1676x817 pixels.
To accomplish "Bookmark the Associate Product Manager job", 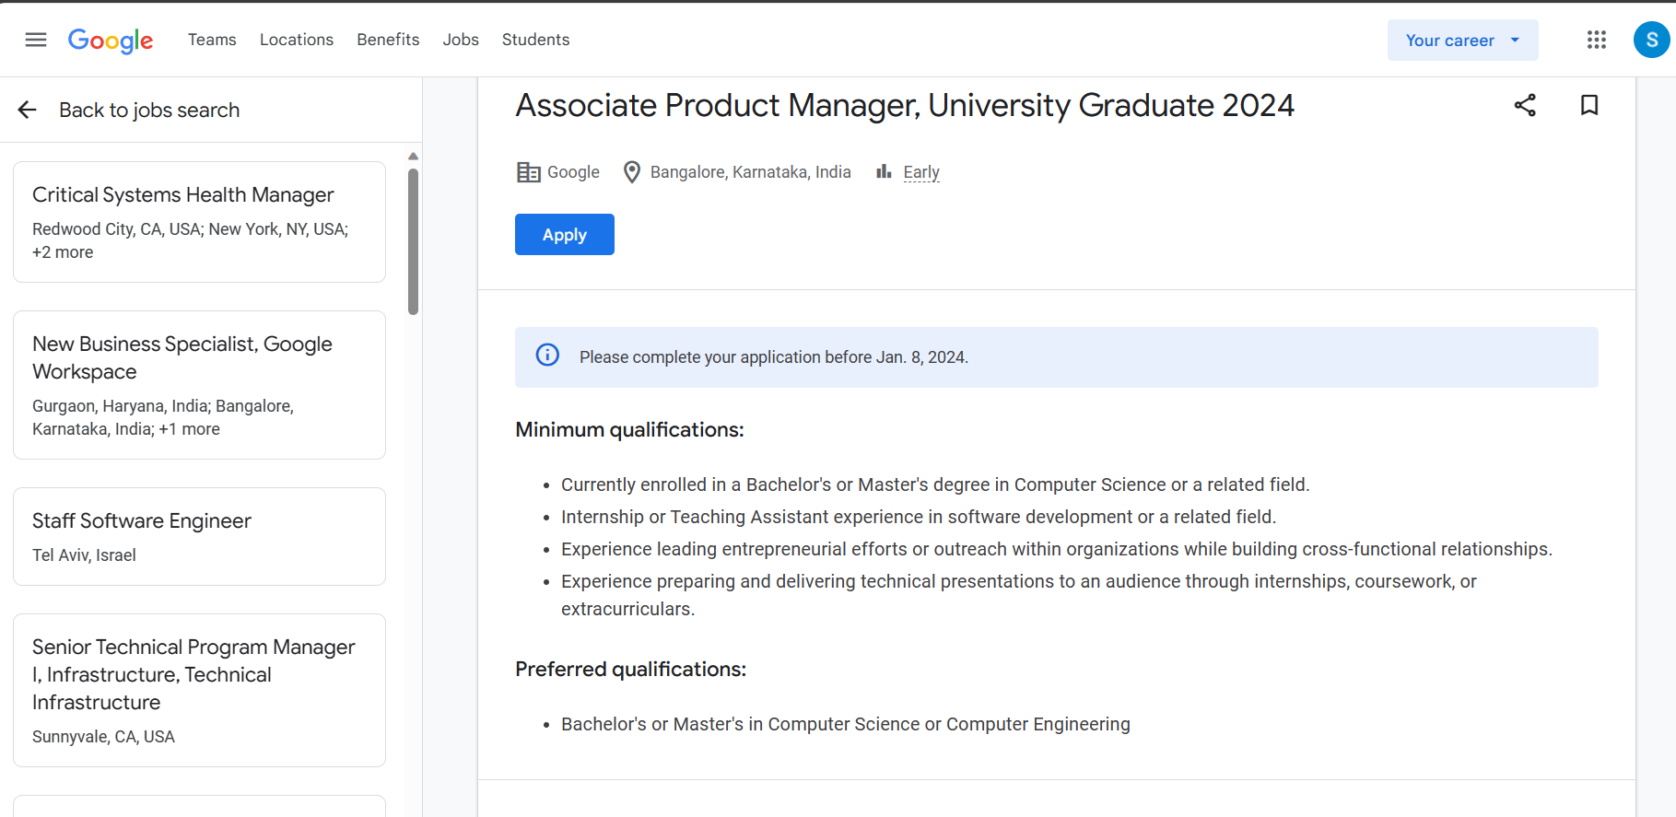I will pos(1589,105).
